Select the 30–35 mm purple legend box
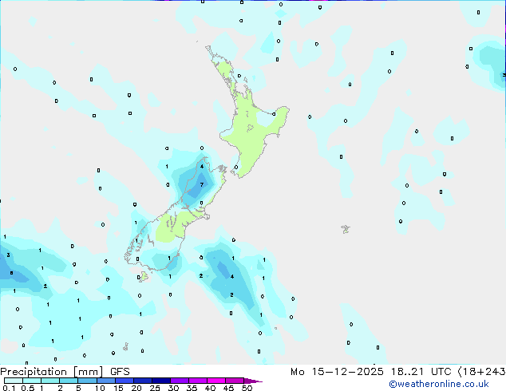The image size is (506, 391). [180, 381]
